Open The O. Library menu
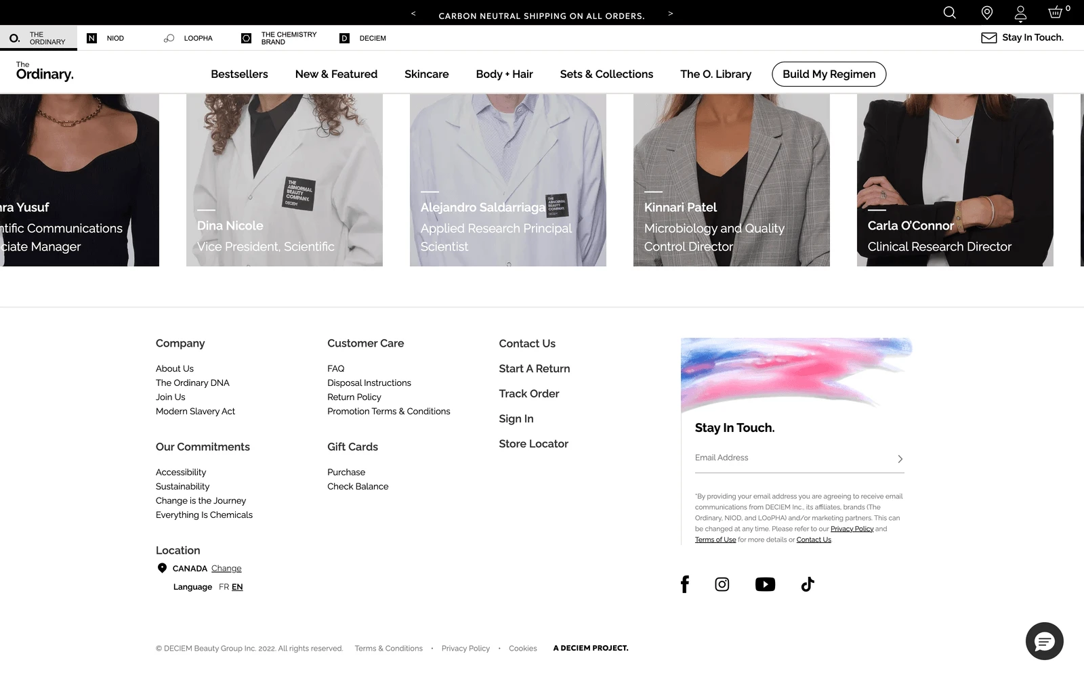 (x=715, y=74)
